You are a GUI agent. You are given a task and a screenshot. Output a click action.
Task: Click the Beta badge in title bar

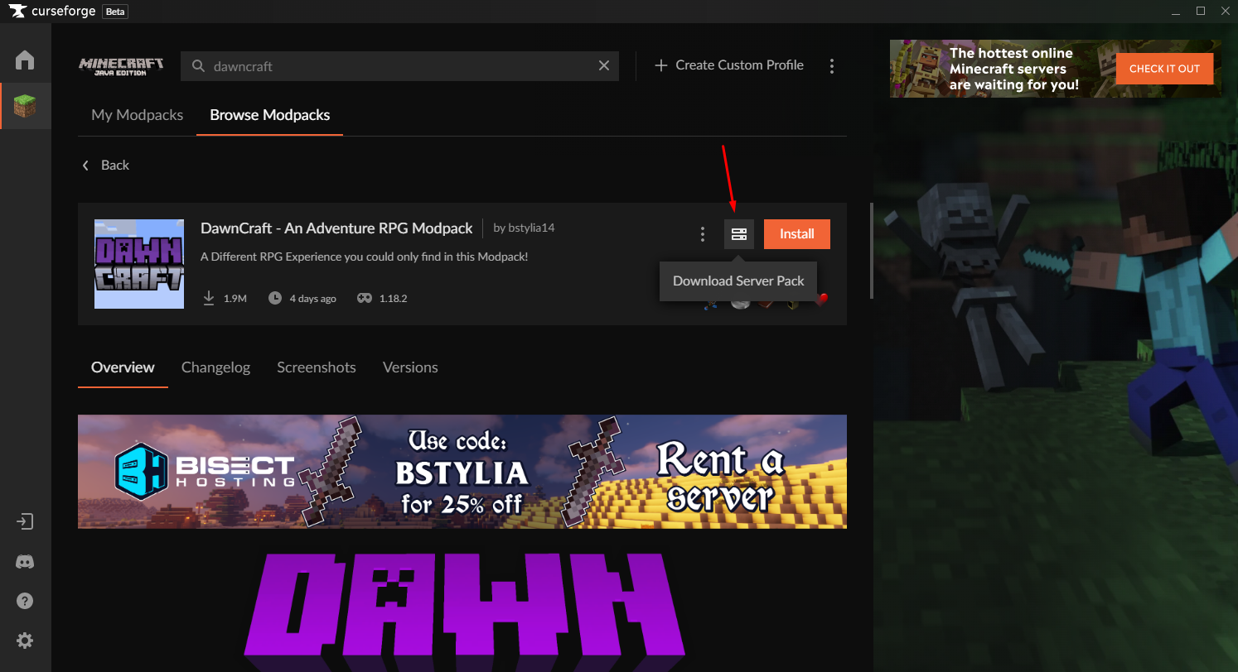(115, 12)
